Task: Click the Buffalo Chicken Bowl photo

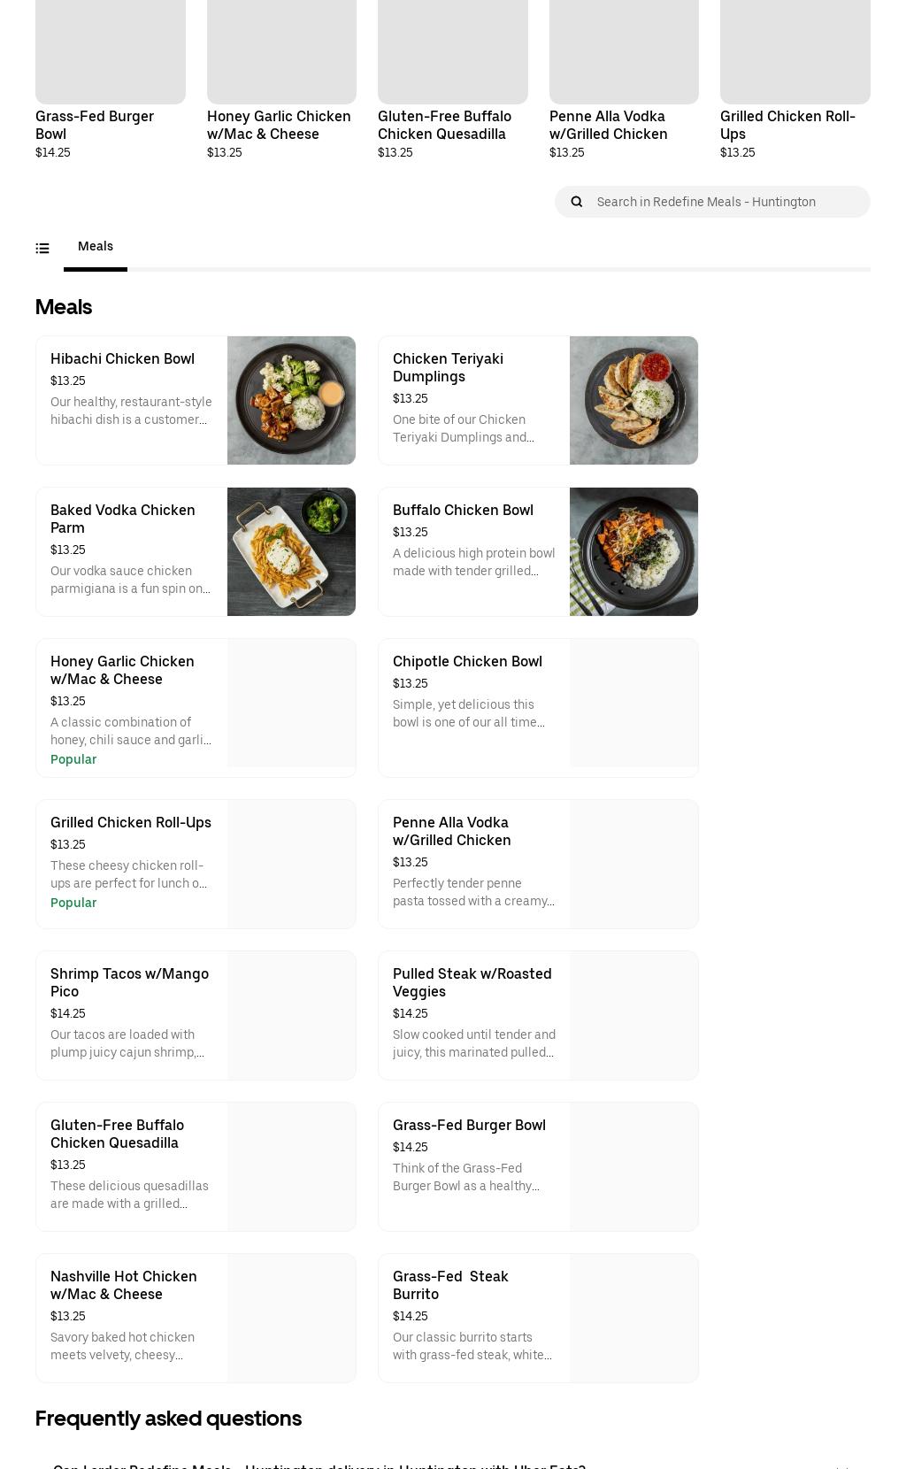Action: pos(633,551)
